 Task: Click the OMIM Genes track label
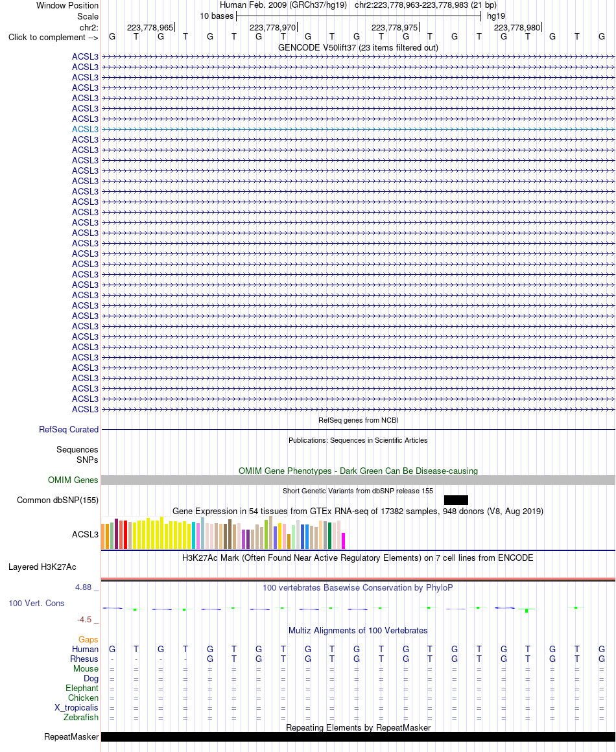[x=73, y=480]
